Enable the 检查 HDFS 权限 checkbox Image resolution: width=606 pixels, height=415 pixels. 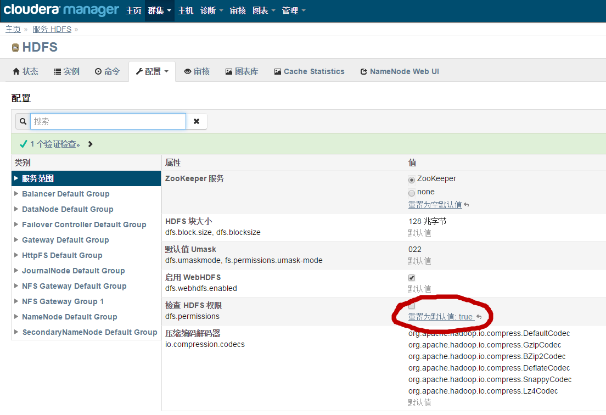[x=412, y=307]
